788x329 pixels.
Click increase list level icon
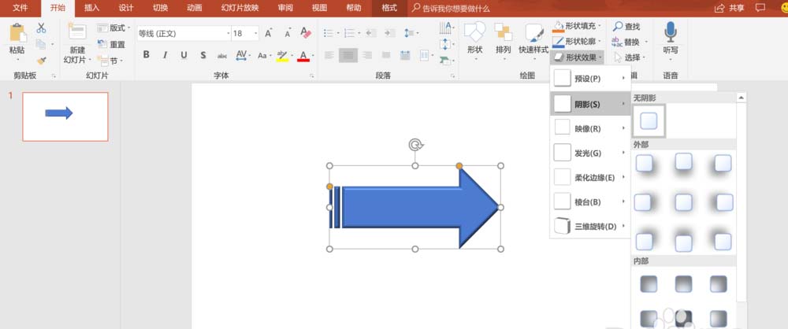pos(389,33)
